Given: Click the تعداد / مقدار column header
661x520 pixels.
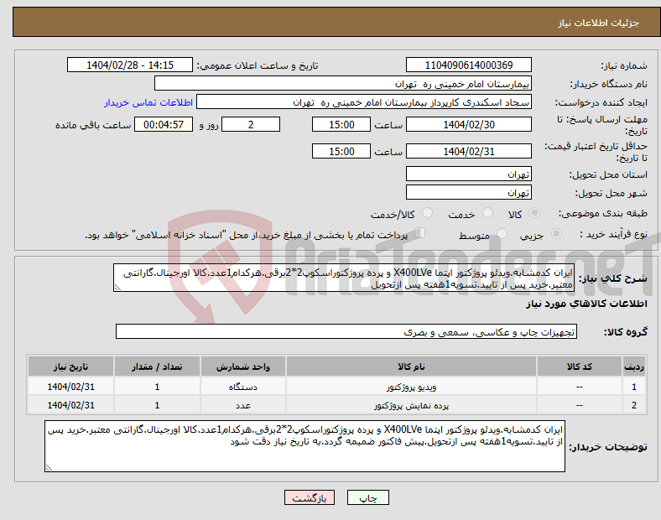Looking at the screenshot, I should pyautogui.click(x=157, y=367).
